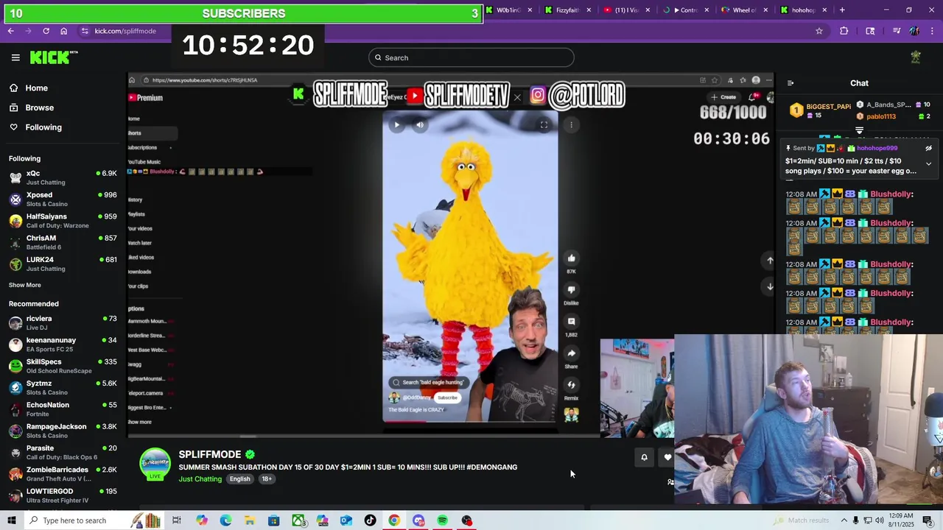943x530 pixels.
Task: Open Syztmz recommended channel
Action: click(x=63, y=387)
